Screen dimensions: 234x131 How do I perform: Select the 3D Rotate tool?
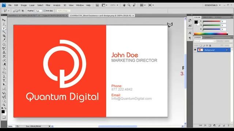click(4, 93)
